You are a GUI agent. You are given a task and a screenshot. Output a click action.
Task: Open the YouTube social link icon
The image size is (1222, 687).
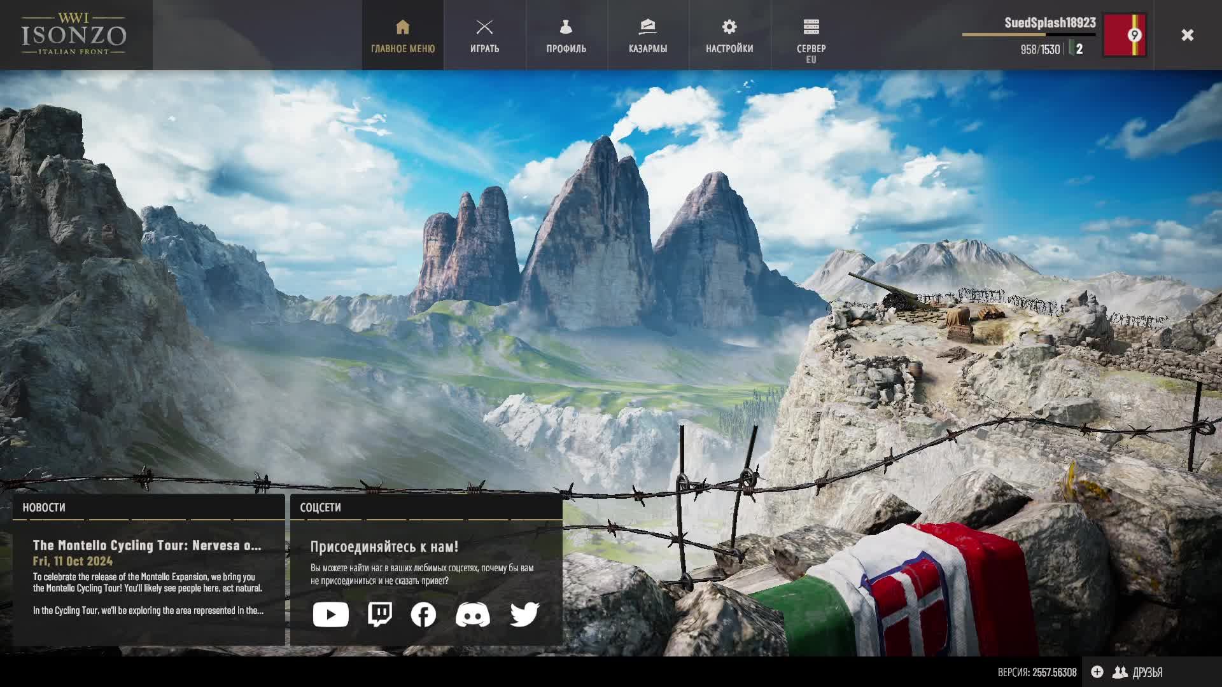pos(330,614)
